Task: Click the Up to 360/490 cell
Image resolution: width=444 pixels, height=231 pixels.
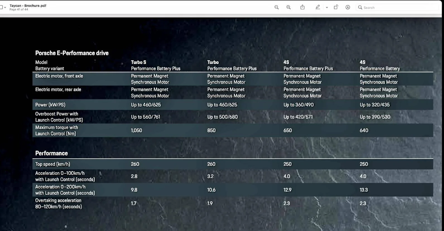Action: pos(299,105)
